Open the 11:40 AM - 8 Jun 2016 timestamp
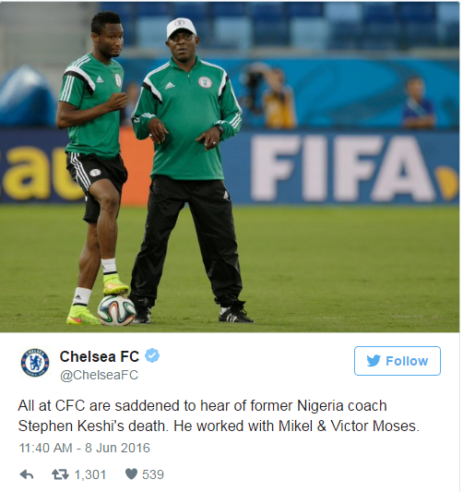Image resolution: width=463 pixels, height=492 pixels. (x=84, y=448)
